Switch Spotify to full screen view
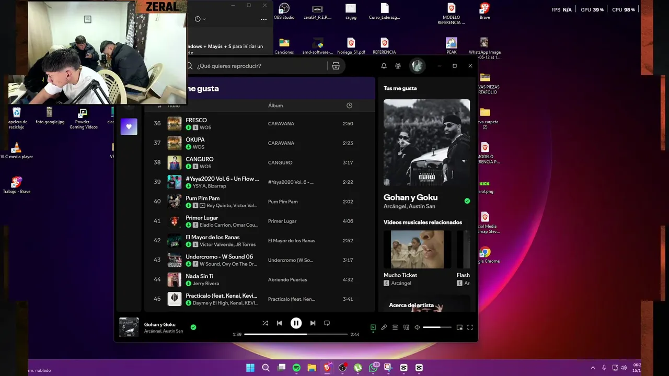 (470, 327)
